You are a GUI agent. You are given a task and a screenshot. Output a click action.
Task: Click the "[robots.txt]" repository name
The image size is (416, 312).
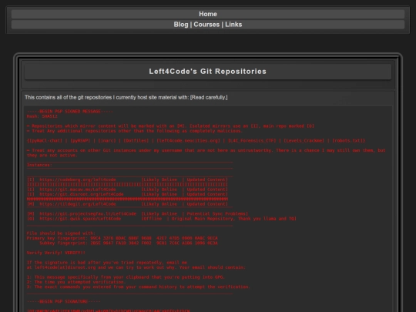tap(347, 141)
